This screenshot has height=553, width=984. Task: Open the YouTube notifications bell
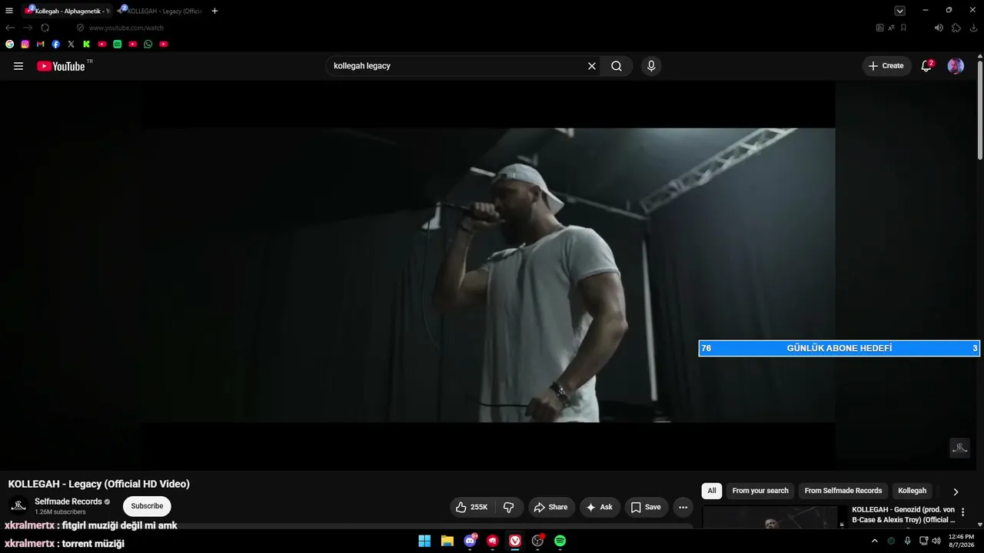926,66
